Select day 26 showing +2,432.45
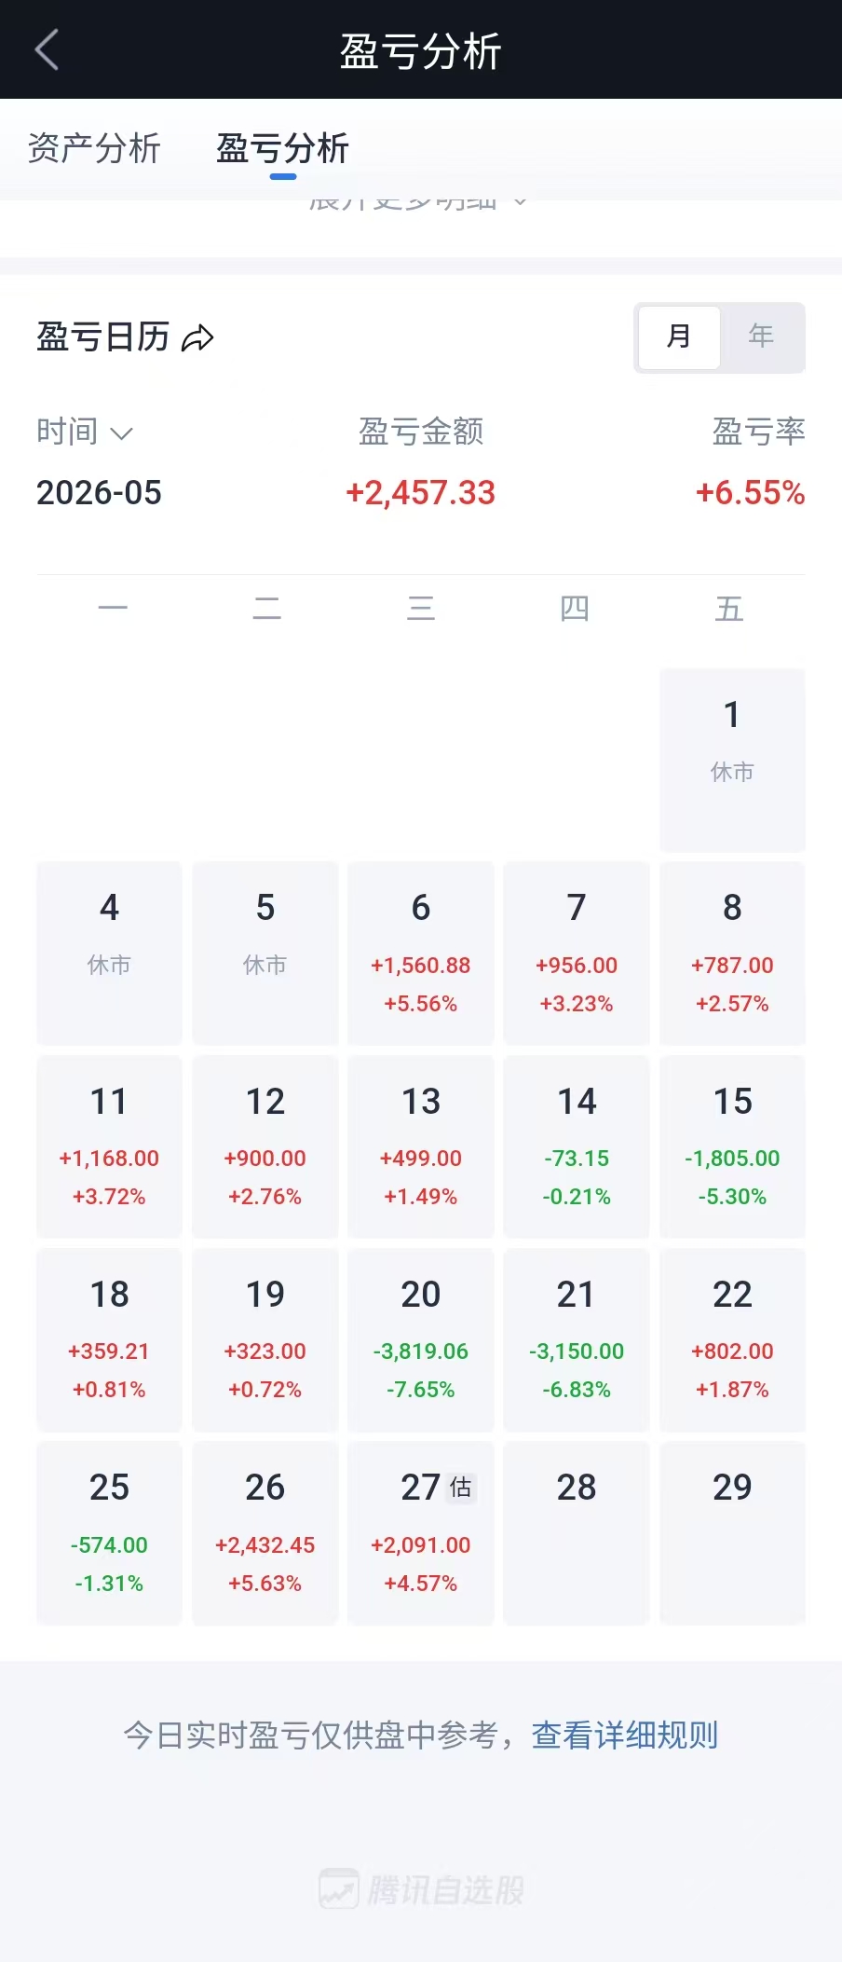Viewport: 842px width, 1962px height. [265, 1533]
